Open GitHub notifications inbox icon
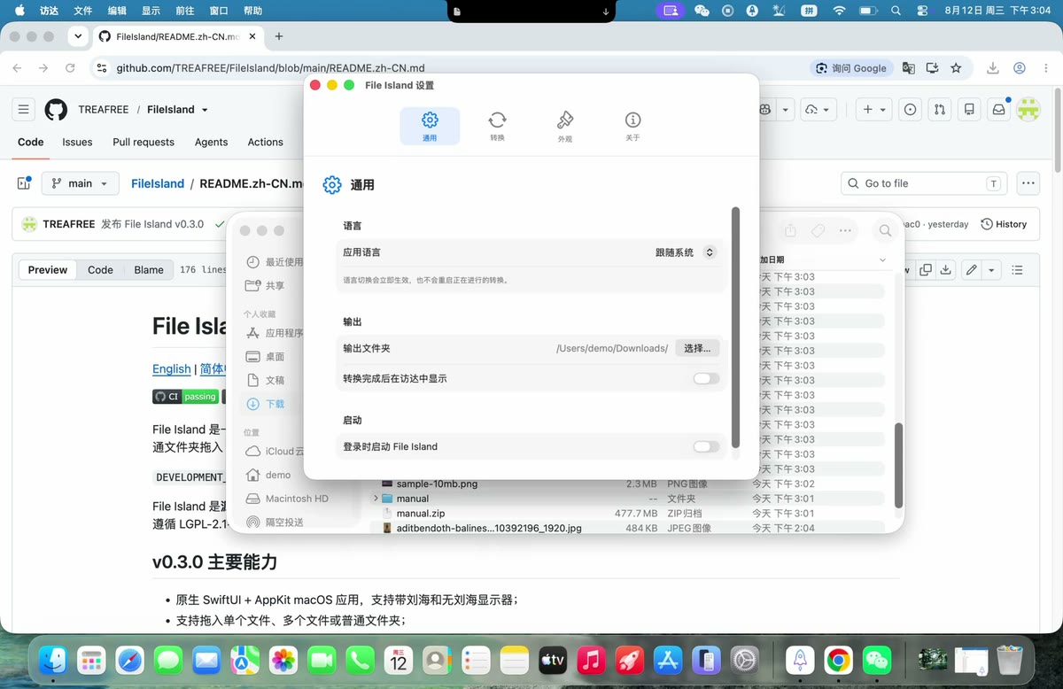The image size is (1063, 689). coord(998,110)
